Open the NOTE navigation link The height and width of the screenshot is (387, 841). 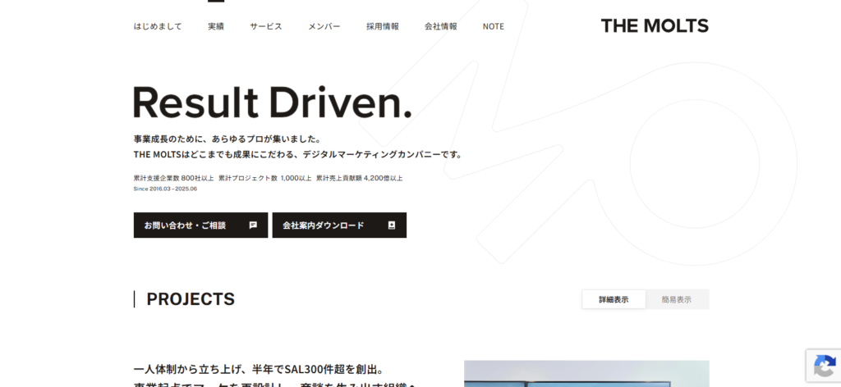(494, 26)
